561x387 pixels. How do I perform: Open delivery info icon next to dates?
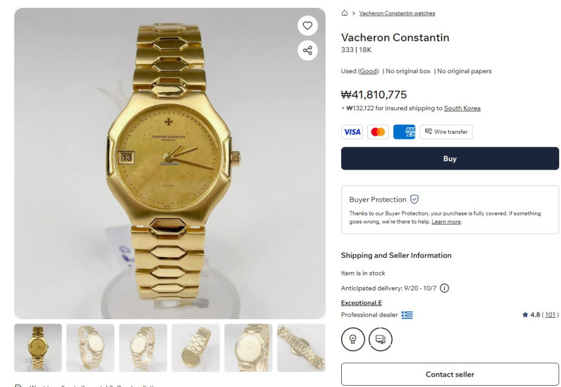[444, 288]
